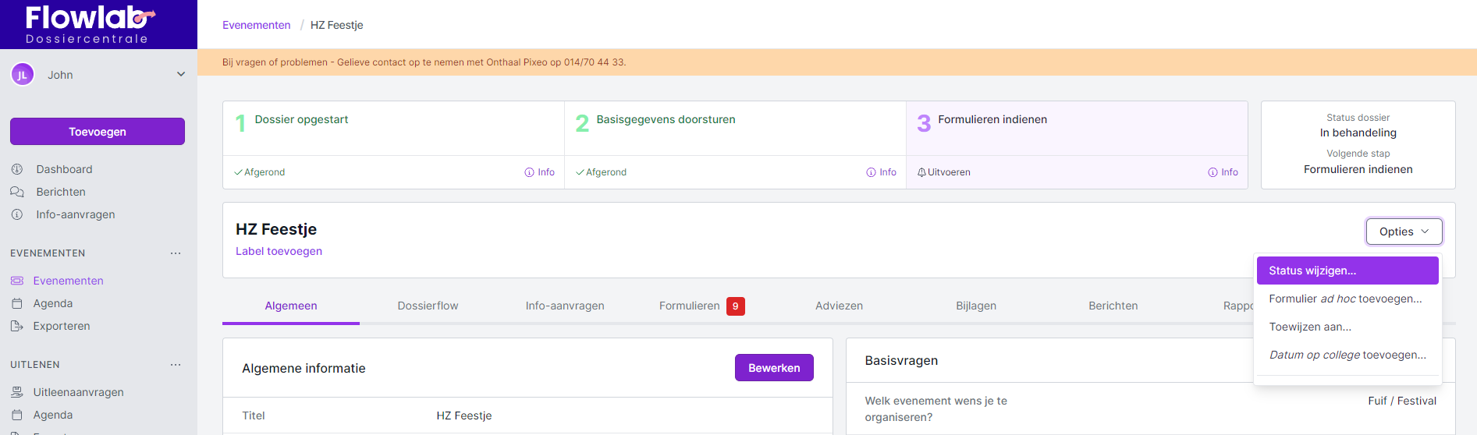Viewport: 1477px width, 435px height.
Task: Click the Info-aanvragen icon in sidebar
Action: point(17,214)
